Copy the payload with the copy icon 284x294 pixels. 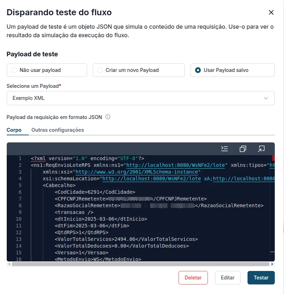click(243, 149)
